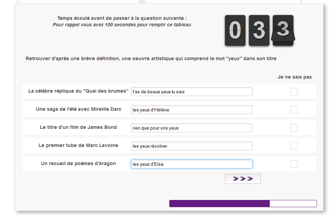Click into the 'les yeux révolver' text box
The height and width of the screenshot is (215, 333).
pos(191,146)
